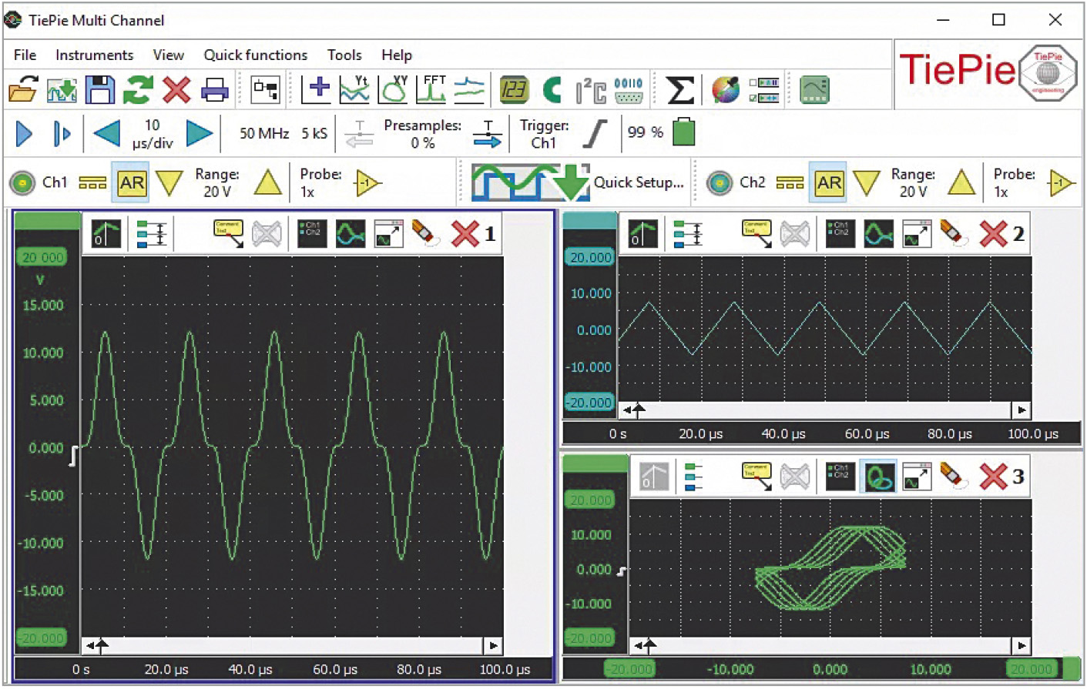Screen dimensions: 1087x689
Task: Toggle XY mode icon in graph 3
Action: pos(878,477)
